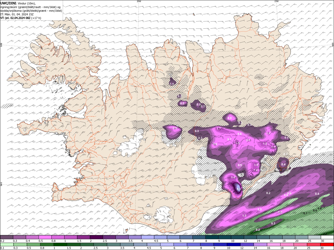The height and width of the screenshot is (250, 334).
Task: Select the '1.4' value on the map
Action: coord(233,177)
